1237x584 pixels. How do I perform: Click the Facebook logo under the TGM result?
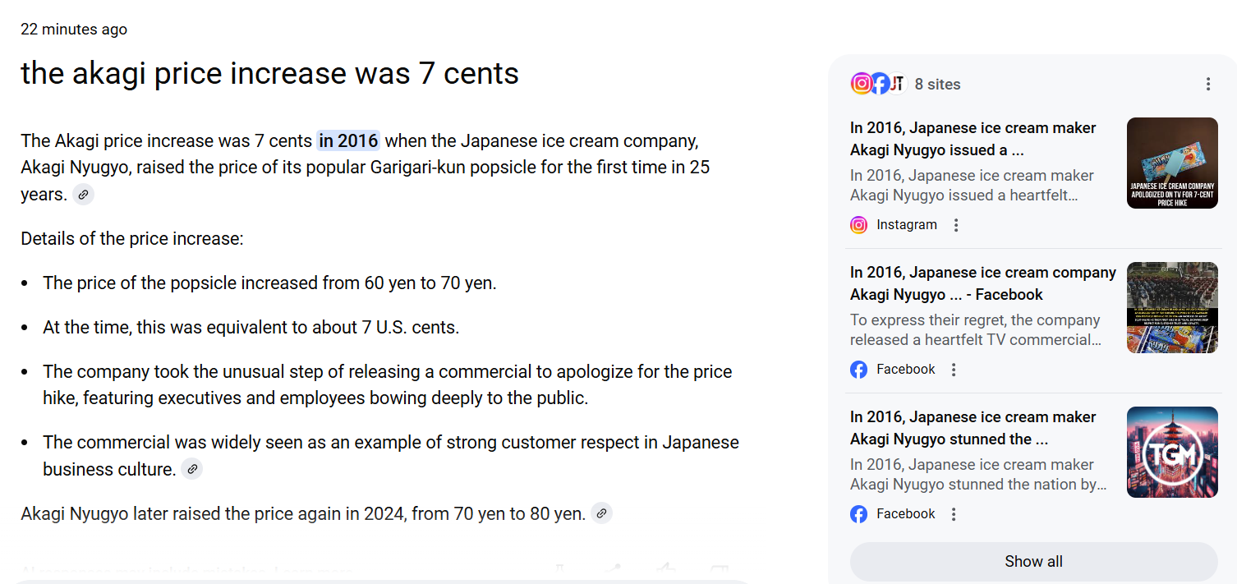click(858, 514)
